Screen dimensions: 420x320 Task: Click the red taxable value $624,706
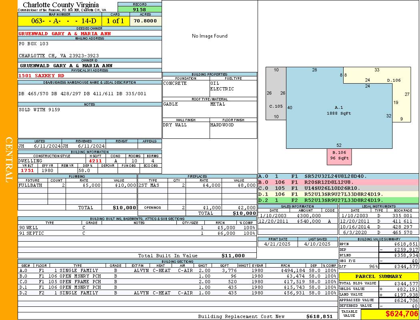pos(390,314)
